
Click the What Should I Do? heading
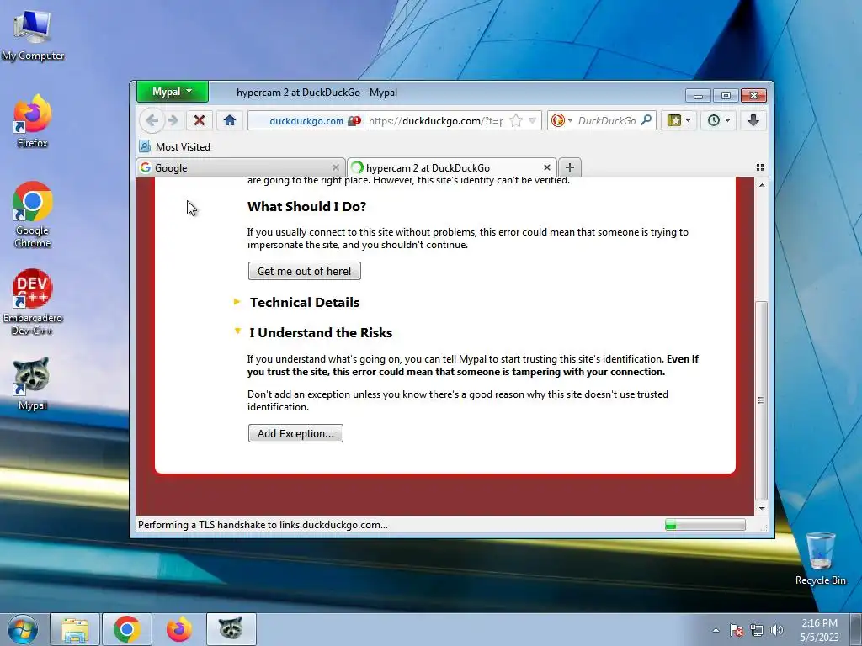click(306, 207)
